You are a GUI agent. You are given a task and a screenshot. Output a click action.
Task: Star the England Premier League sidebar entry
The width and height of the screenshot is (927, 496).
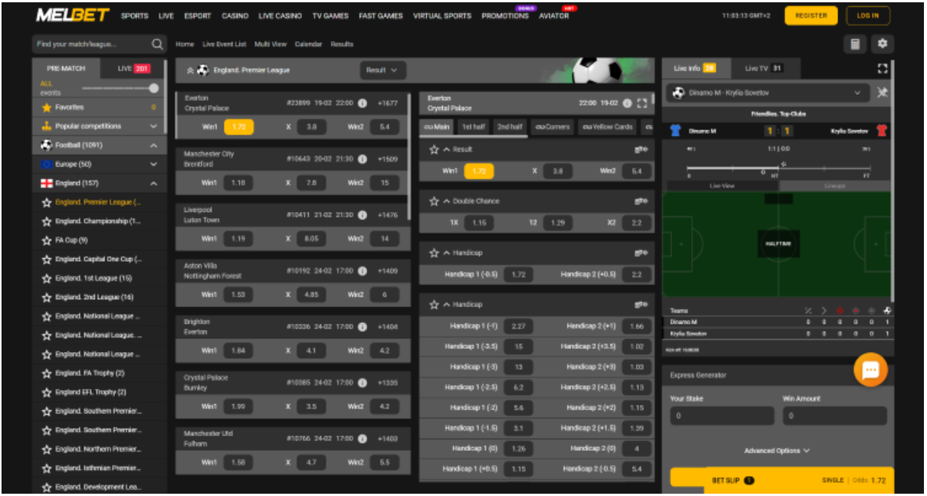tap(47, 202)
